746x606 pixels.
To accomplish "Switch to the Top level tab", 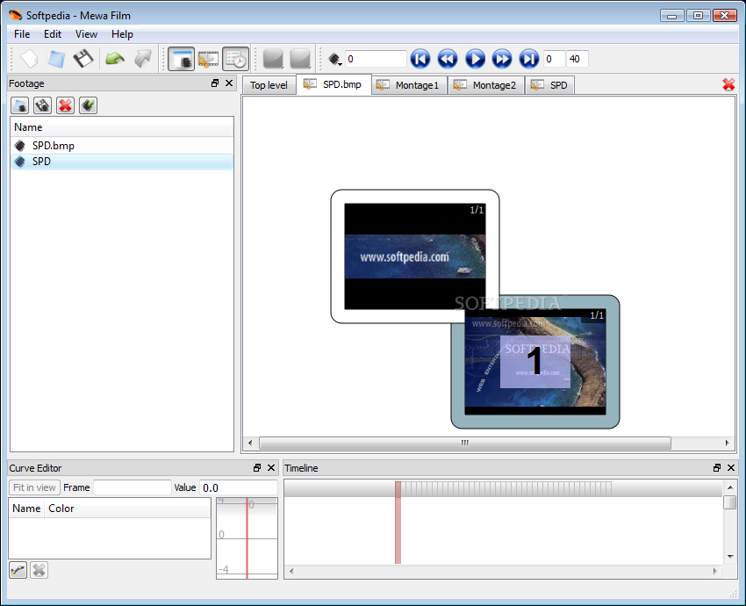I will pyautogui.click(x=269, y=85).
